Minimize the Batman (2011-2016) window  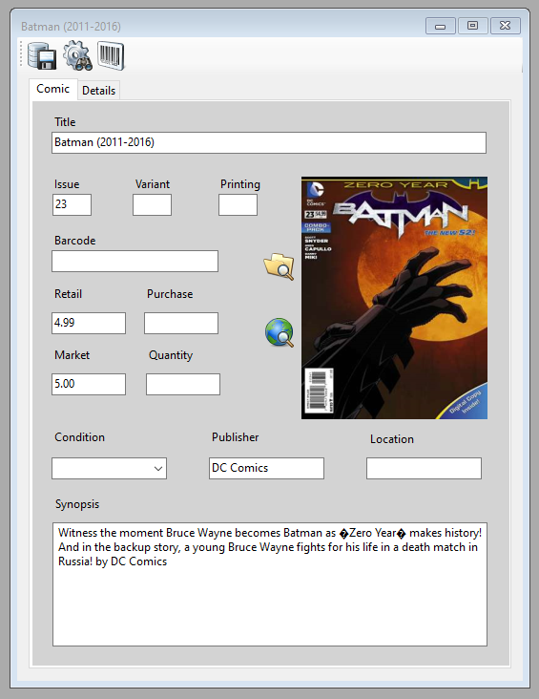(x=440, y=26)
